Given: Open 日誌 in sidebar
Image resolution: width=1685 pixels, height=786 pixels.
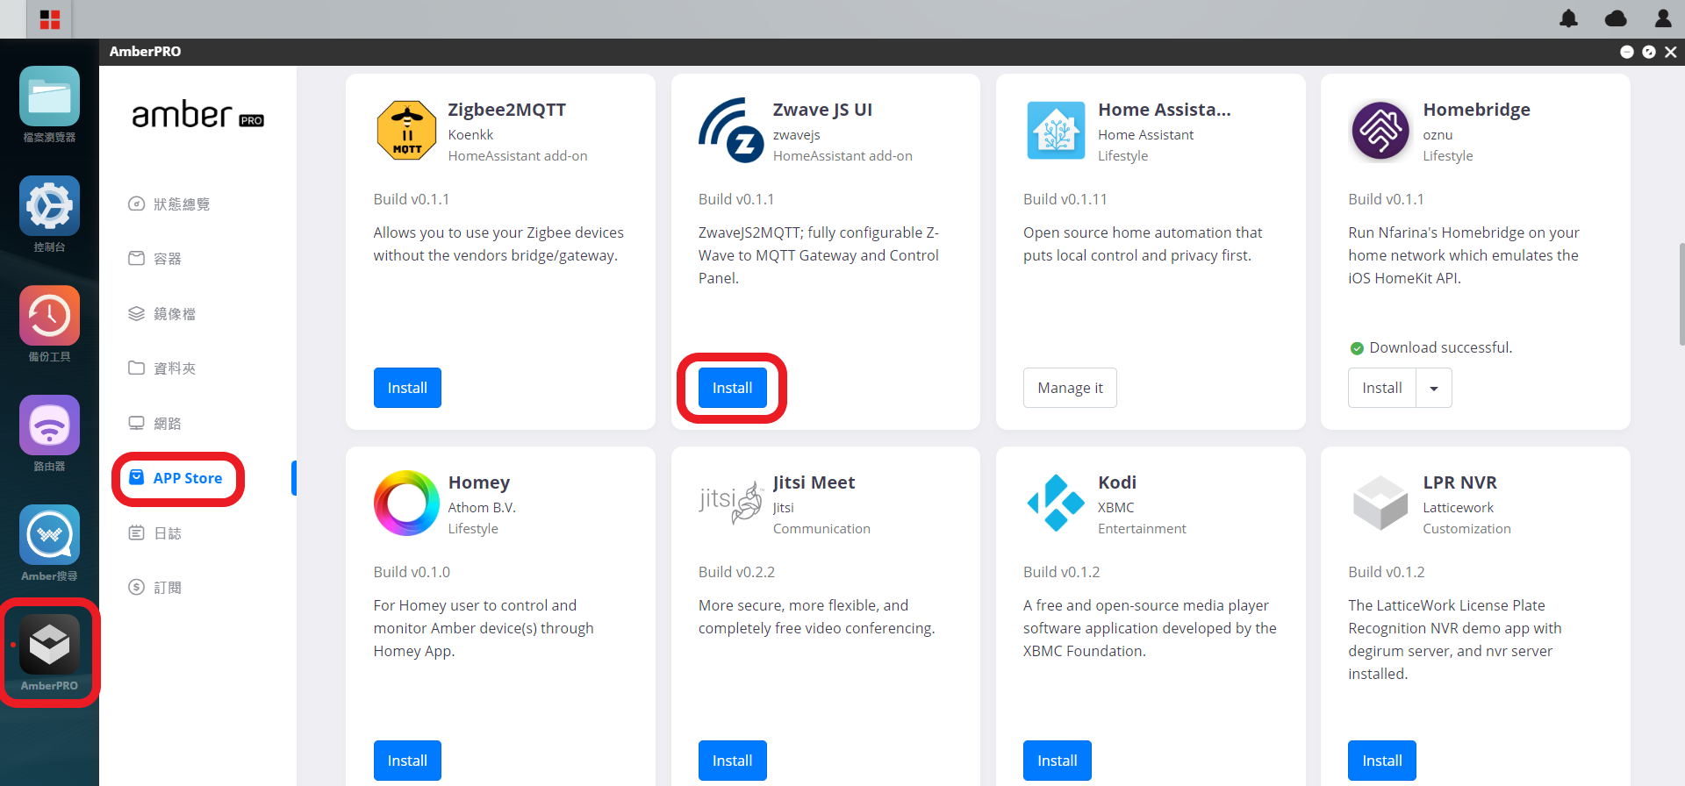Looking at the screenshot, I should click(155, 532).
